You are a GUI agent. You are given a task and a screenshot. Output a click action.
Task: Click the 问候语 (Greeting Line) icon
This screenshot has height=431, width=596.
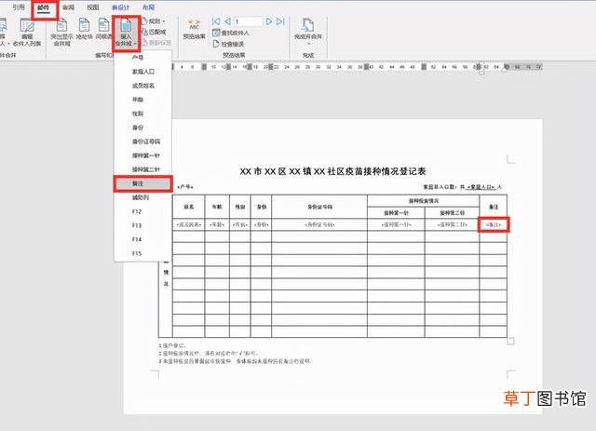coord(103,30)
